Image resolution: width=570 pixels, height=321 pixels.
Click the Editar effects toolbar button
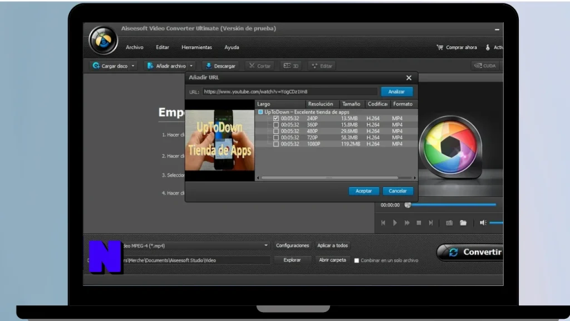point(322,66)
